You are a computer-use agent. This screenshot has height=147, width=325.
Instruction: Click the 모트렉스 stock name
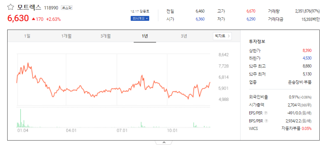click(29, 8)
